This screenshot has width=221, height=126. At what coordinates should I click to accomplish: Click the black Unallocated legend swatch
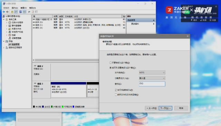pos(34,107)
